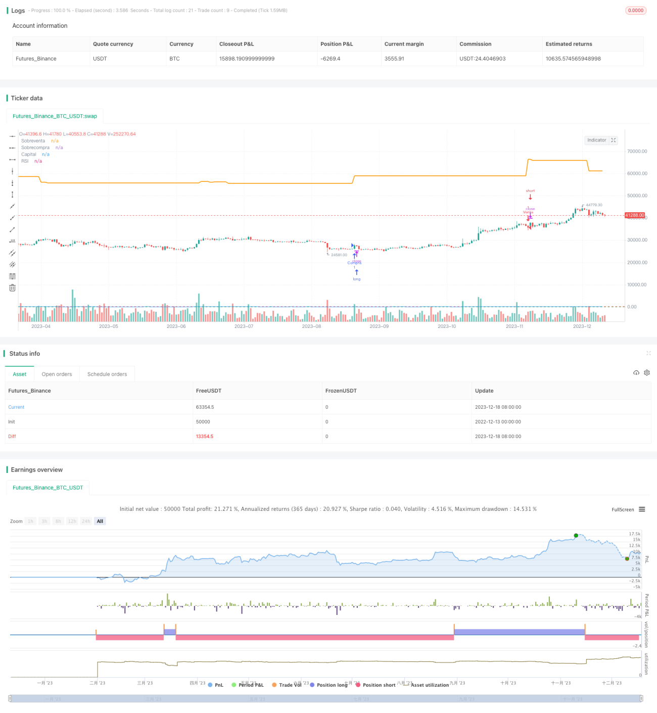Open the Status info settings gear
The height and width of the screenshot is (713, 657).
[x=647, y=372]
